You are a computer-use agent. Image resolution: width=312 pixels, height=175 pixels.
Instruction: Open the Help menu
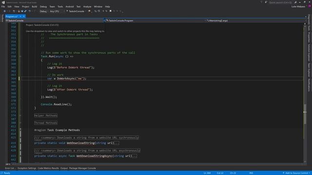(x=107, y=6)
